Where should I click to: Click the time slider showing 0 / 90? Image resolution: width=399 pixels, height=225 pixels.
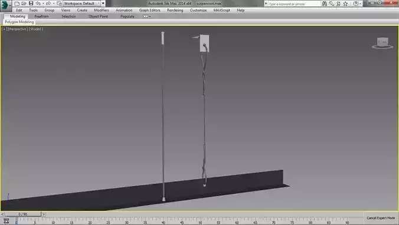tap(23, 214)
